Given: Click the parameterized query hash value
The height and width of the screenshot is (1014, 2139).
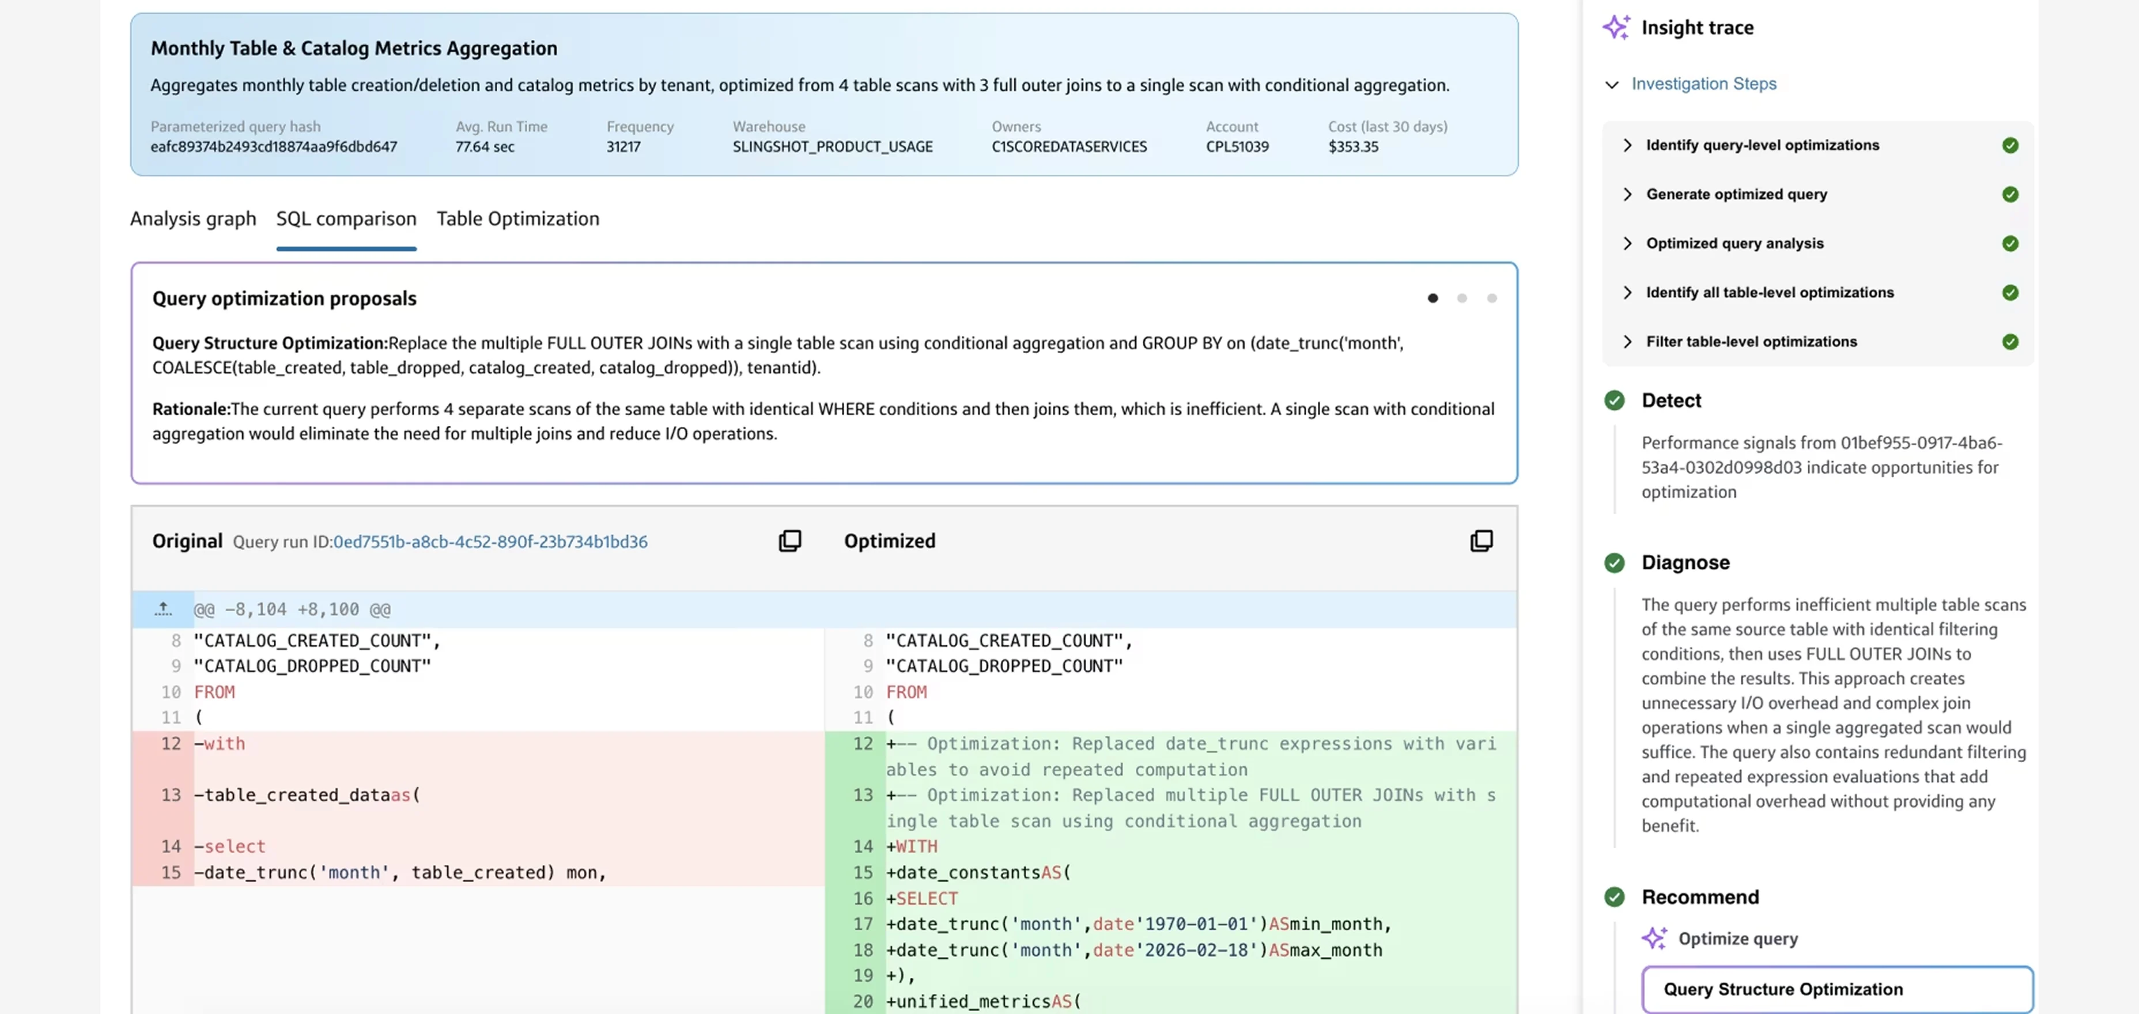Looking at the screenshot, I should coord(274,147).
